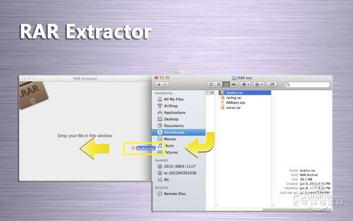Image resolution: width=353 pixels, height=221 pixels.
Task: Click All… under Shared
Action: tap(168, 180)
